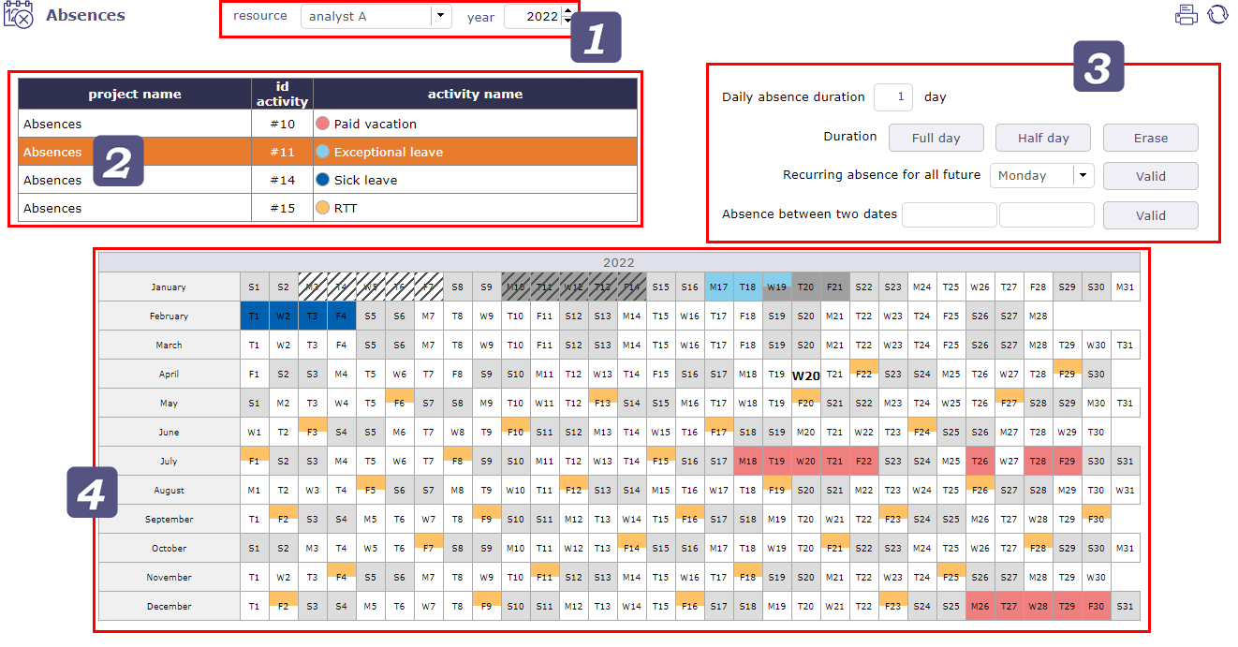Click the resource dropdown arrow
Screen dimensions: 1238x647
(x=438, y=16)
